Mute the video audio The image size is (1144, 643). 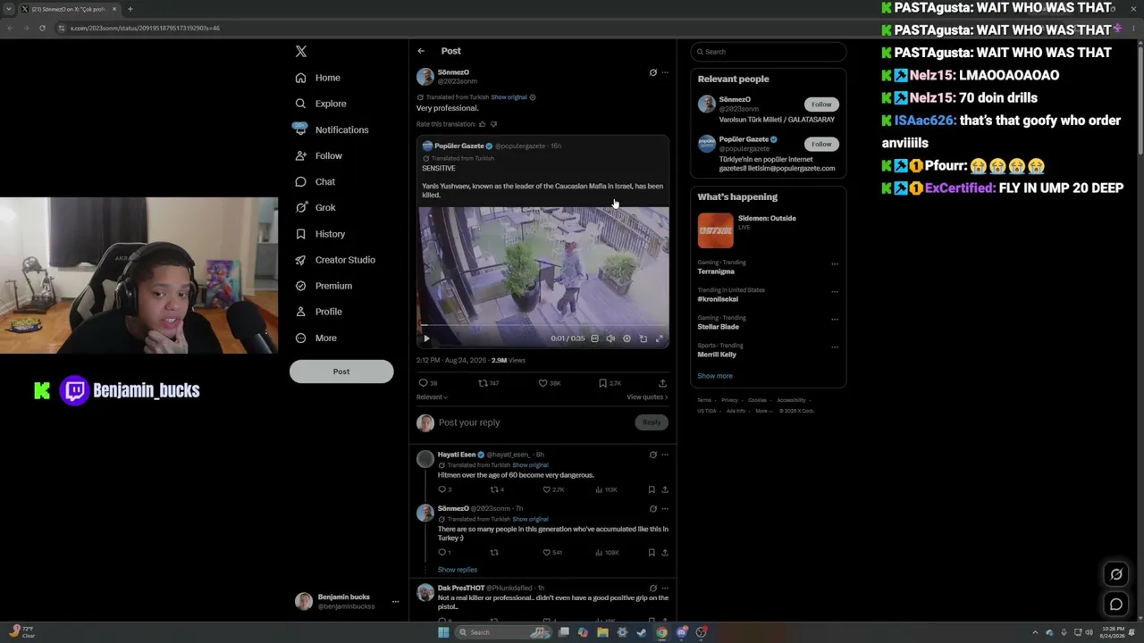[610, 338]
